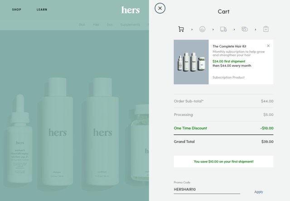The height and width of the screenshot is (201, 290).
Task: Close the cart panel with the circled X
Action: [160, 8]
